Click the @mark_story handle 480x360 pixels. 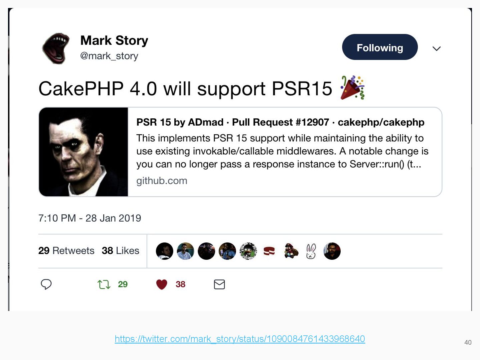click(109, 56)
